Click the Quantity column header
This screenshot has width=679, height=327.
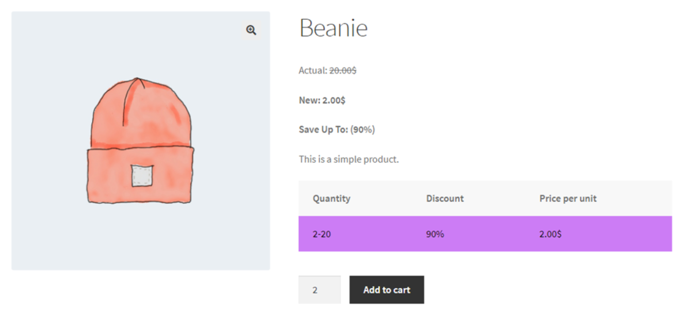pyautogui.click(x=331, y=198)
